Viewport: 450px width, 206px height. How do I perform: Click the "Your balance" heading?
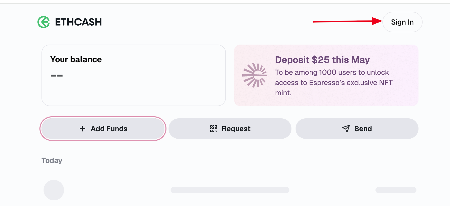pos(76,59)
